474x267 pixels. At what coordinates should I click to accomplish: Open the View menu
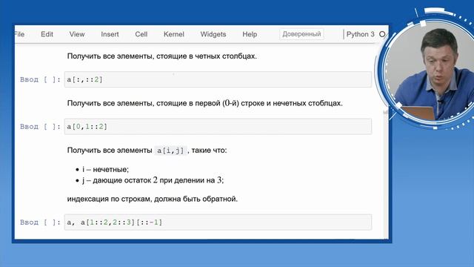pos(77,34)
